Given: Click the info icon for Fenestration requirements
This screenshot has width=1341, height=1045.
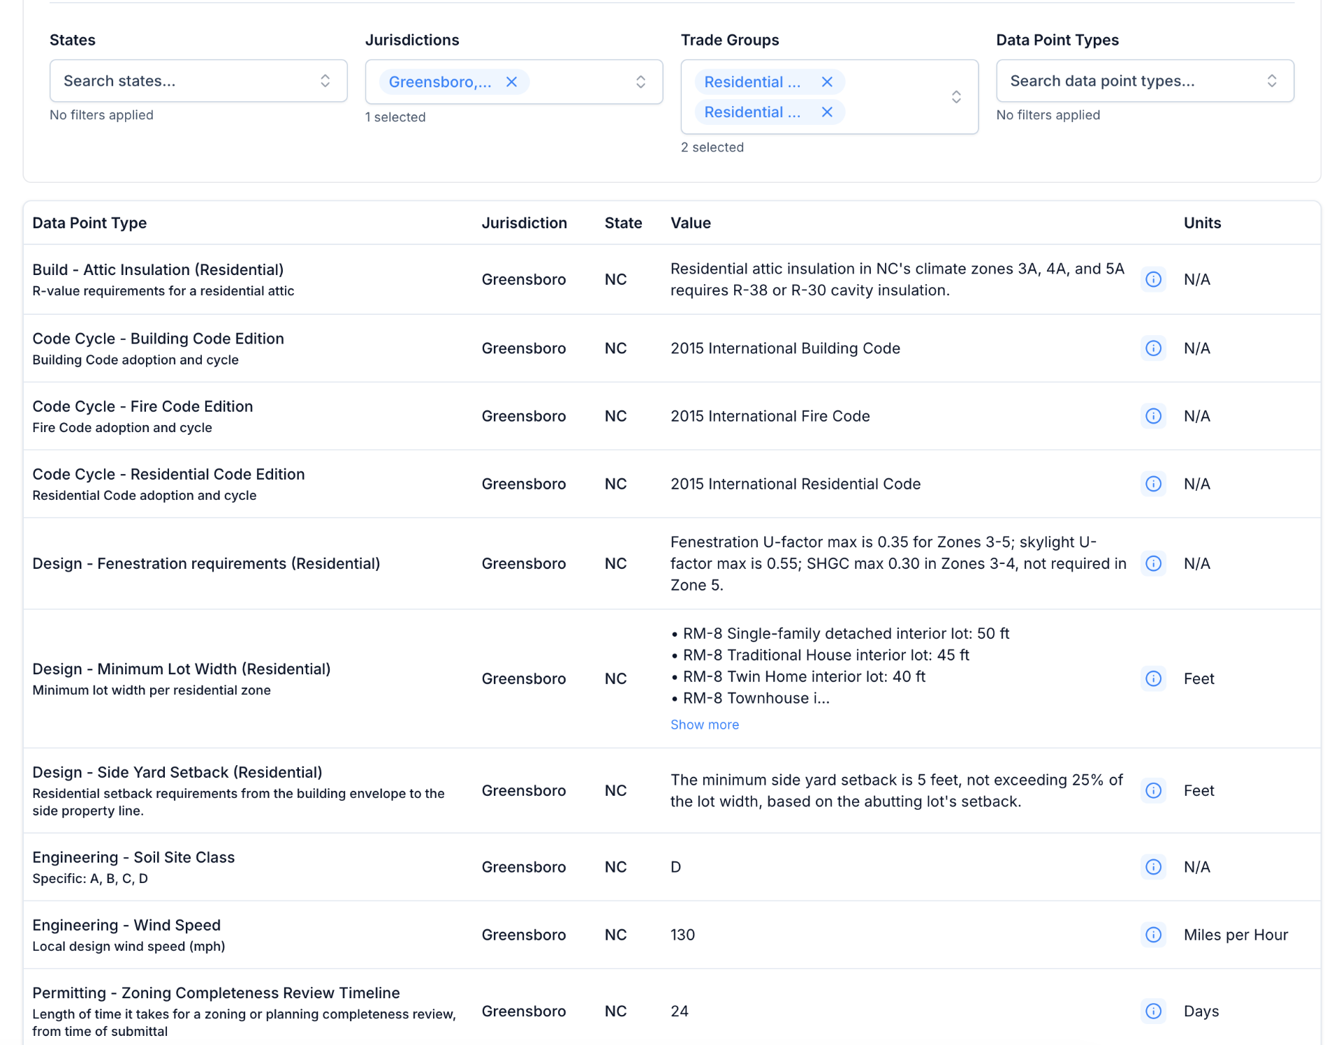Looking at the screenshot, I should (1153, 563).
